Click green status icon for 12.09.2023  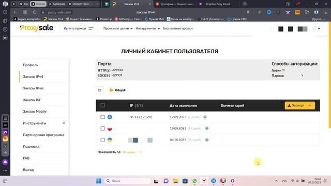[205, 117]
